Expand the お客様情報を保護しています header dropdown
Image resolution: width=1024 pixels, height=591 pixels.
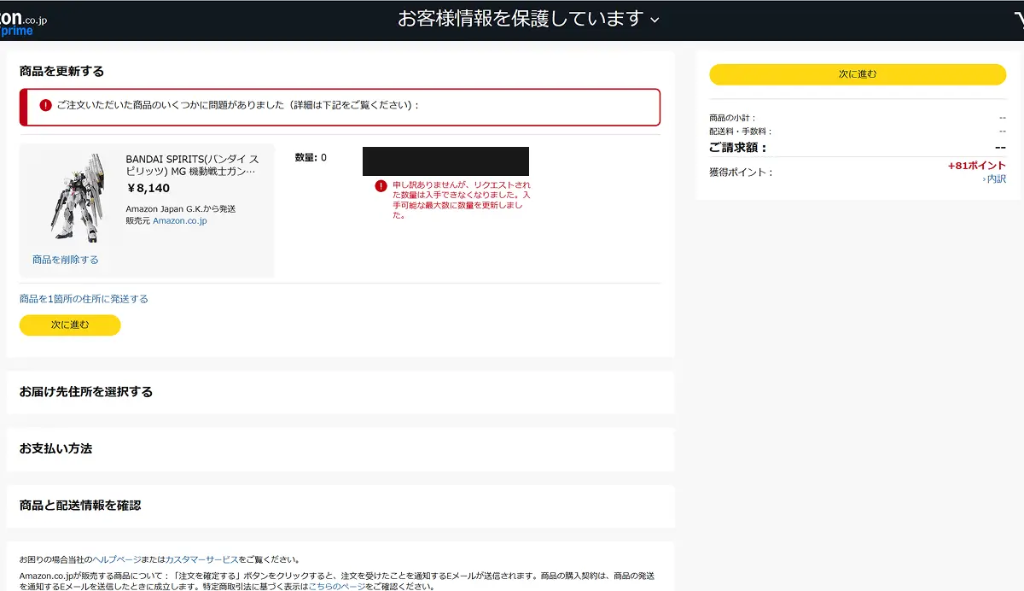click(529, 19)
